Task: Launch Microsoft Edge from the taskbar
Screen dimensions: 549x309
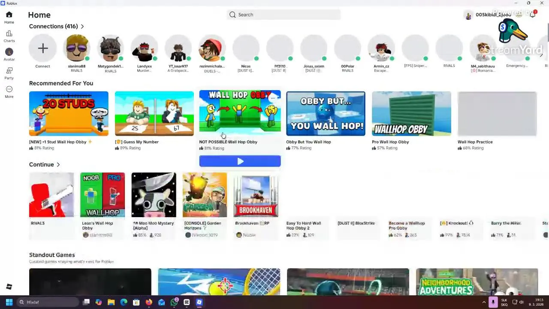Action: pos(124,302)
